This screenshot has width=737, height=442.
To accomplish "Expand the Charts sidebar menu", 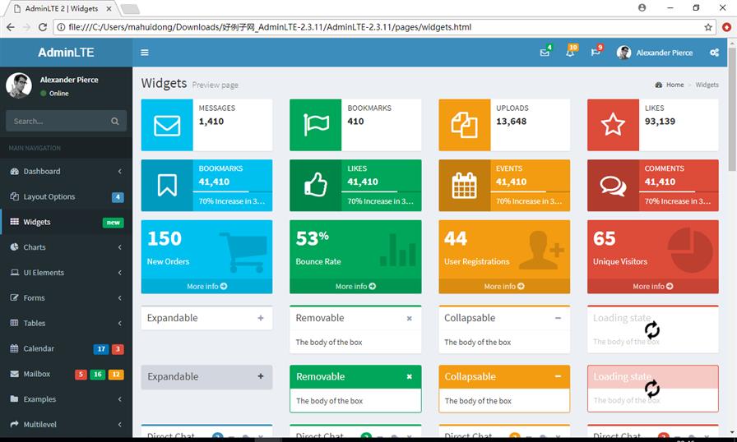I will point(66,247).
